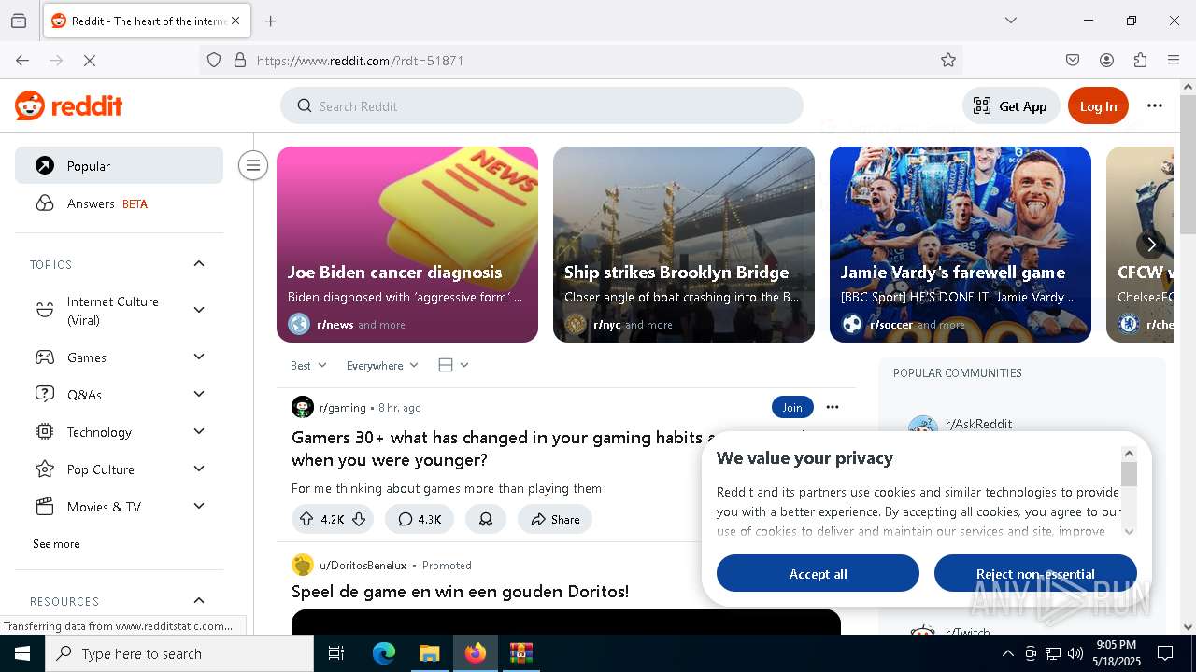
Task: Click the Log In button
Action: (1098, 105)
